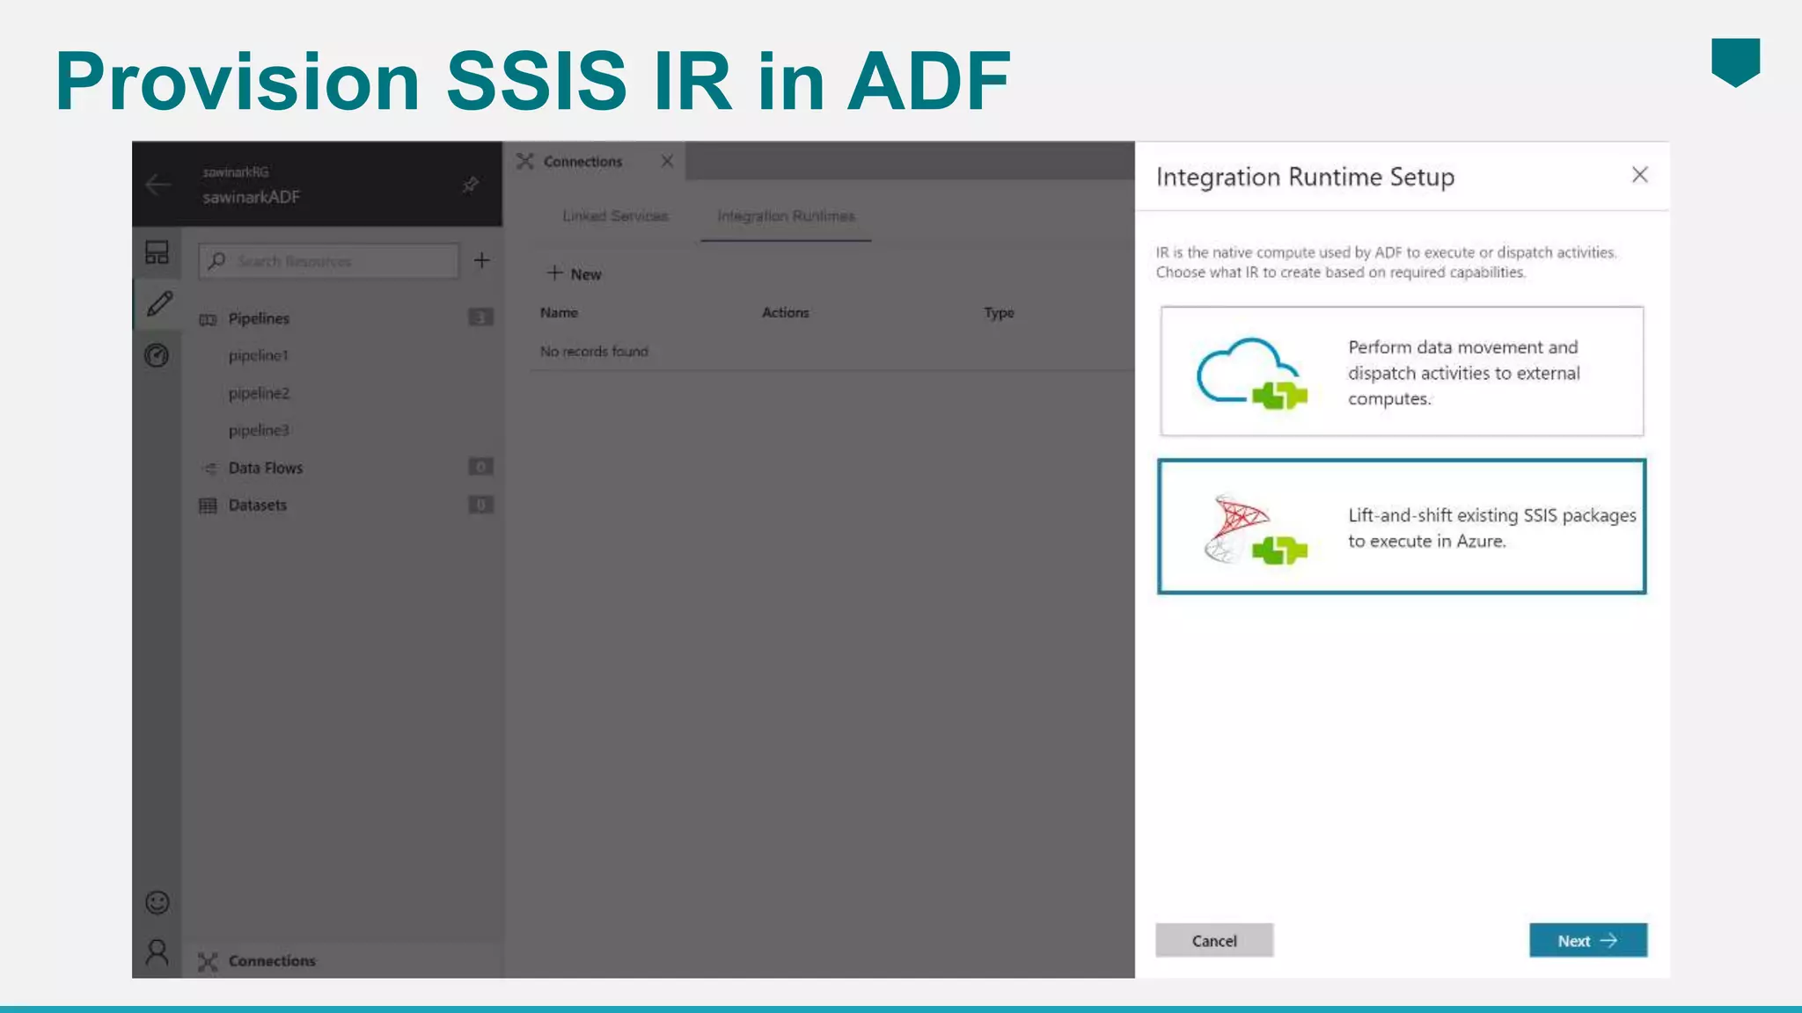
Task: Click the plus icon beside search box
Action: tap(481, 260)
